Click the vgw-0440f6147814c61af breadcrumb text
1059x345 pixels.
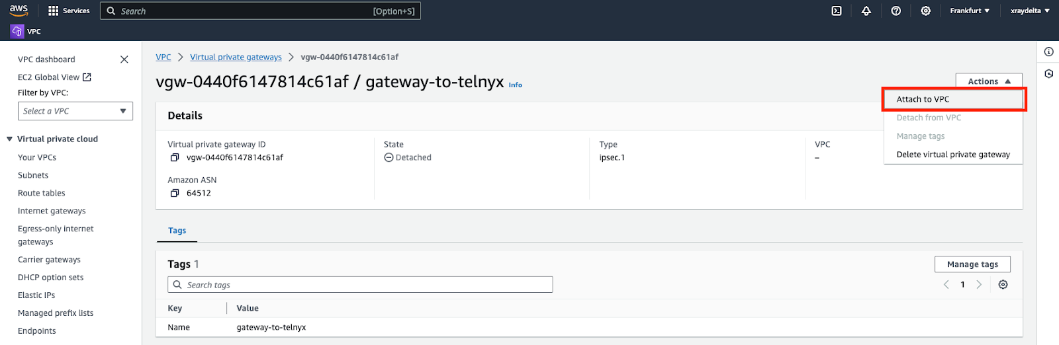(349, 57)
